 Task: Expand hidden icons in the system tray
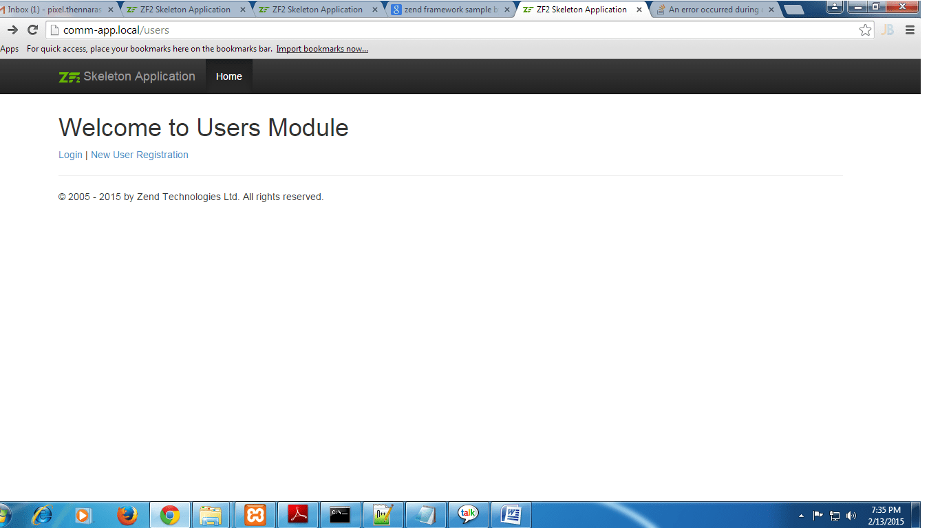(x=802, y=514)
